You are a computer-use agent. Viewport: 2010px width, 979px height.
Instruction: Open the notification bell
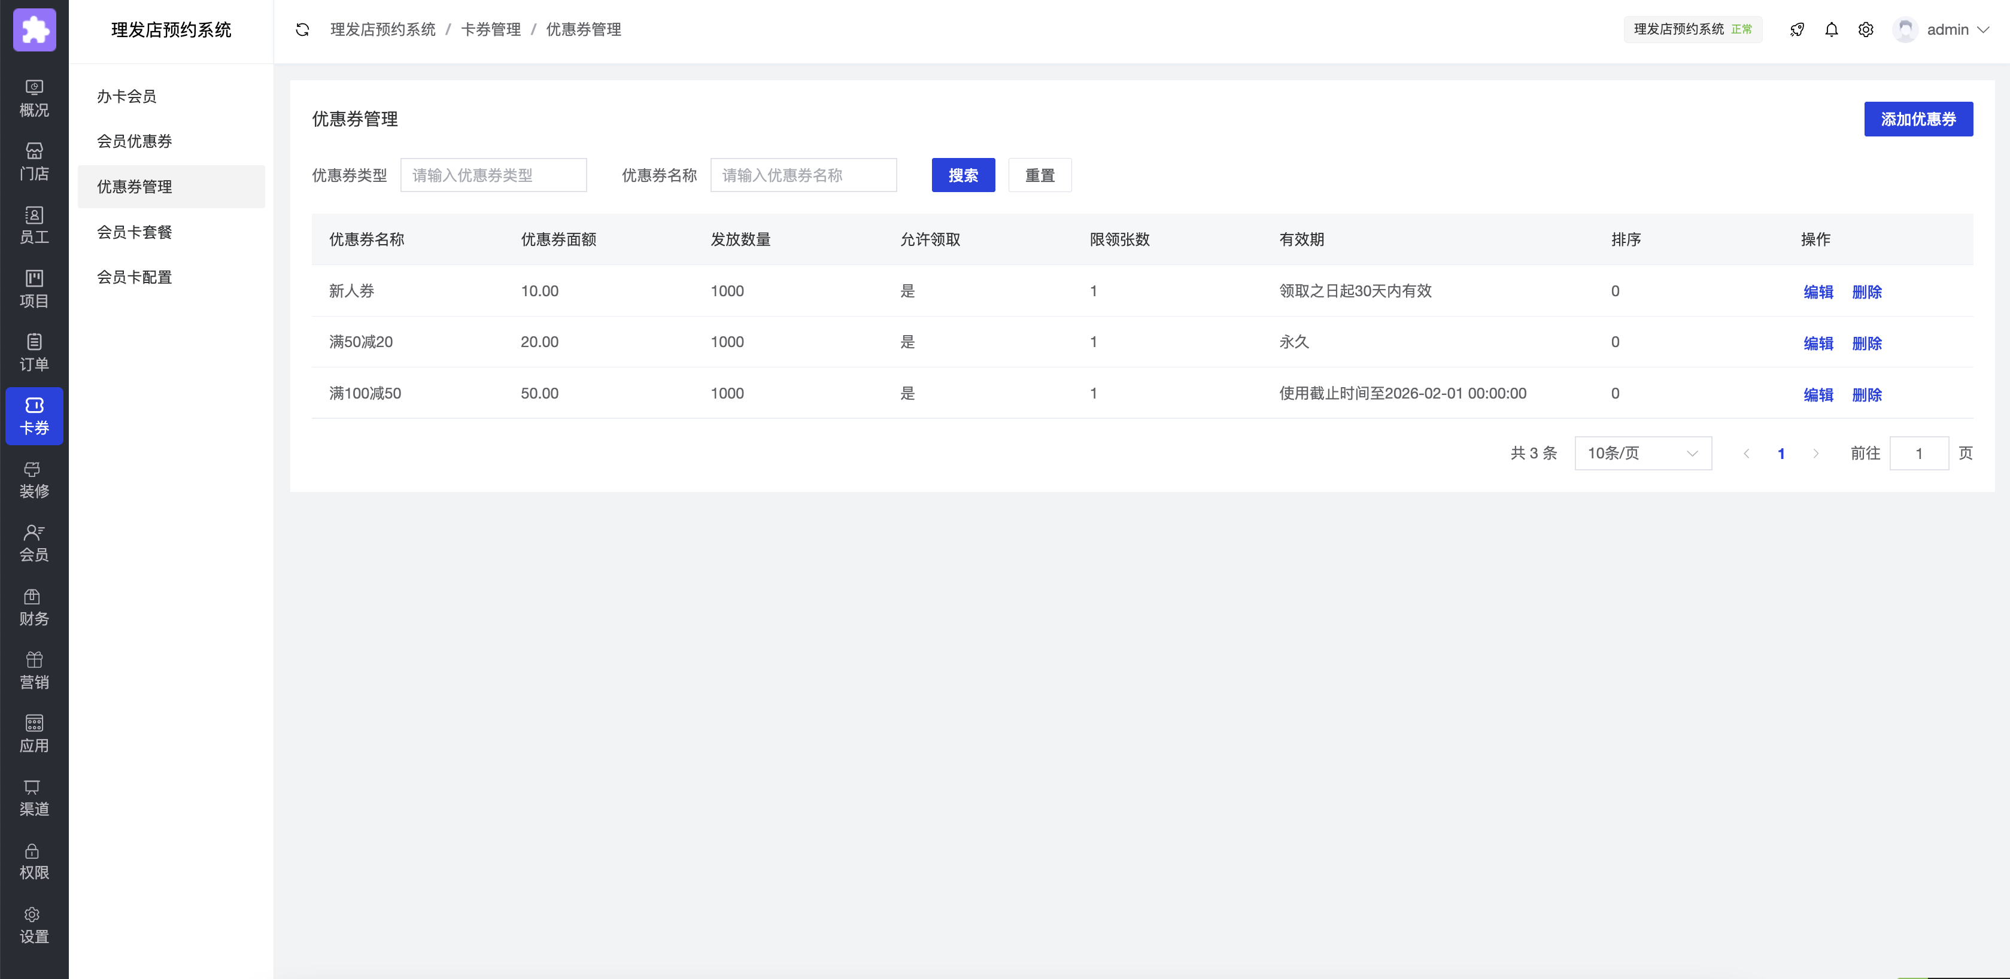click(x=1831, y=30)
